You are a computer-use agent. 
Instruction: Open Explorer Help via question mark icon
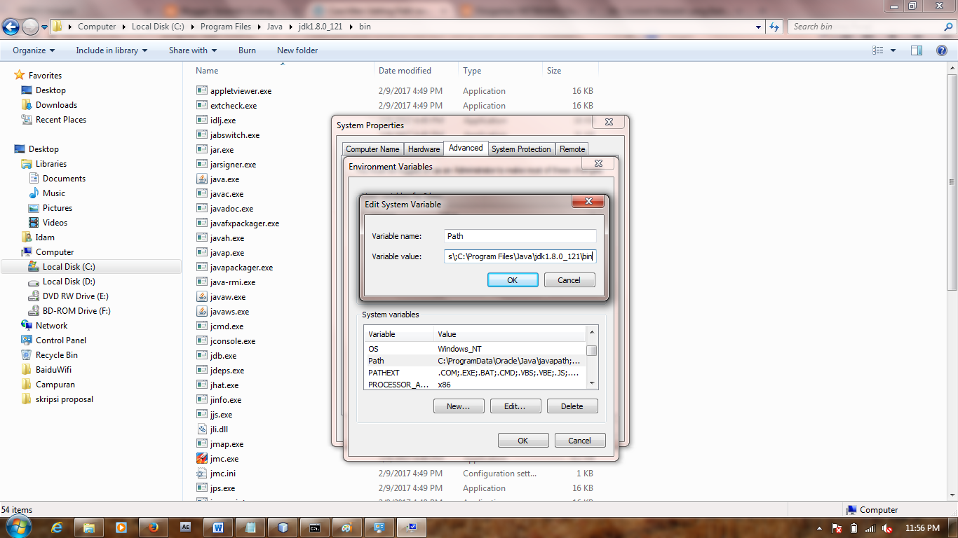pyautogui.click(x=942, y=50)
